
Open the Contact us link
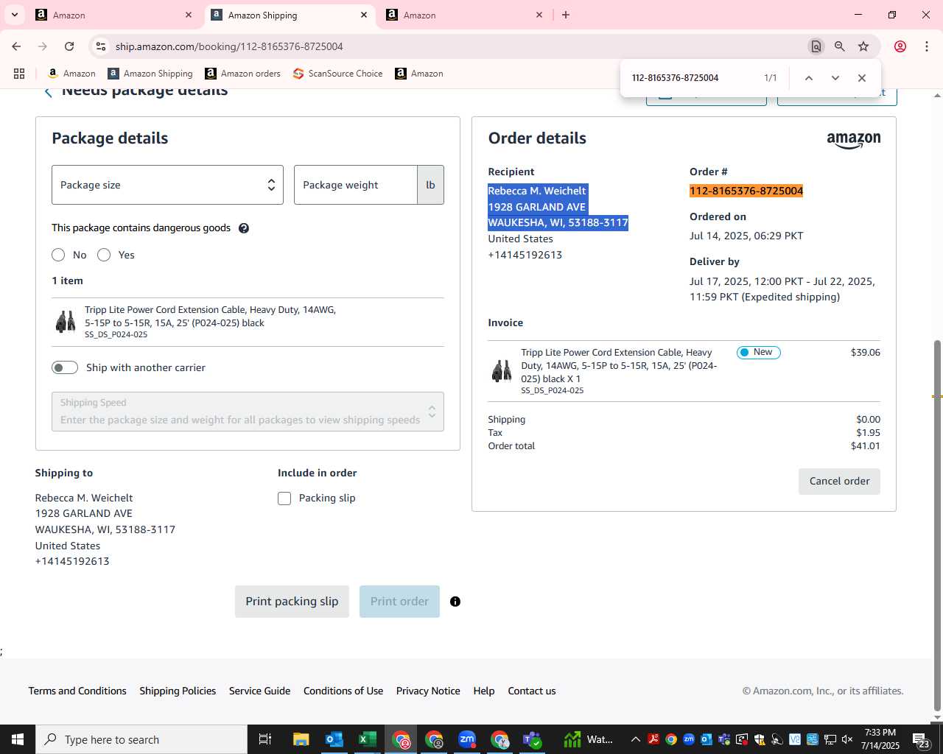(531, 691)
